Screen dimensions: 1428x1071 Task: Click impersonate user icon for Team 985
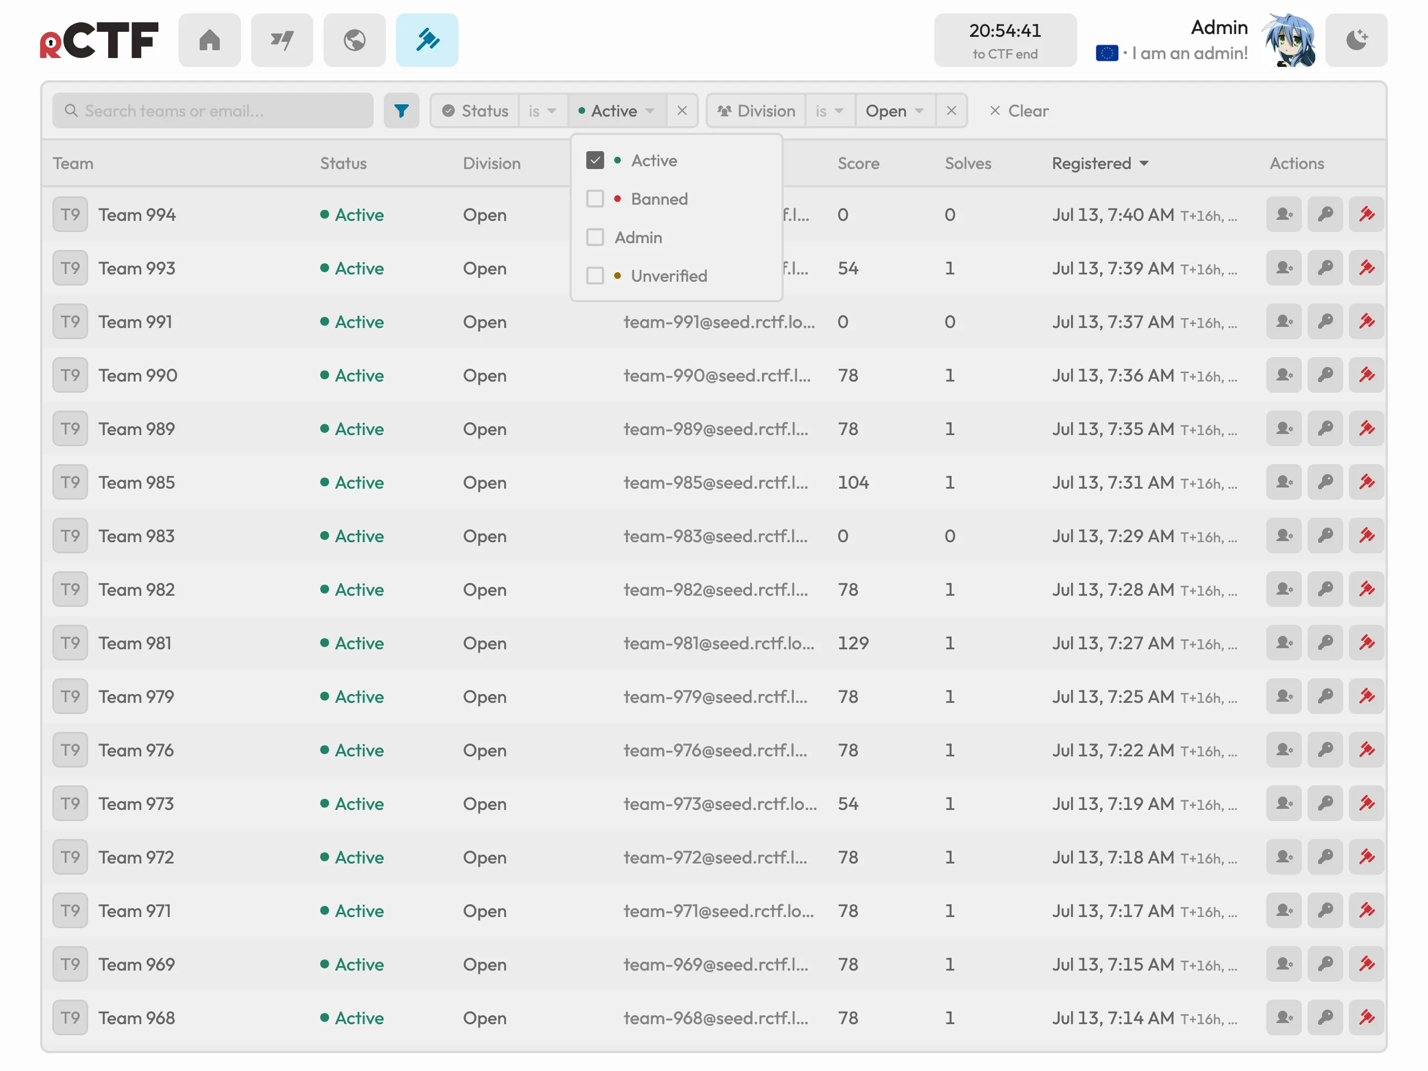(1284, 483)
